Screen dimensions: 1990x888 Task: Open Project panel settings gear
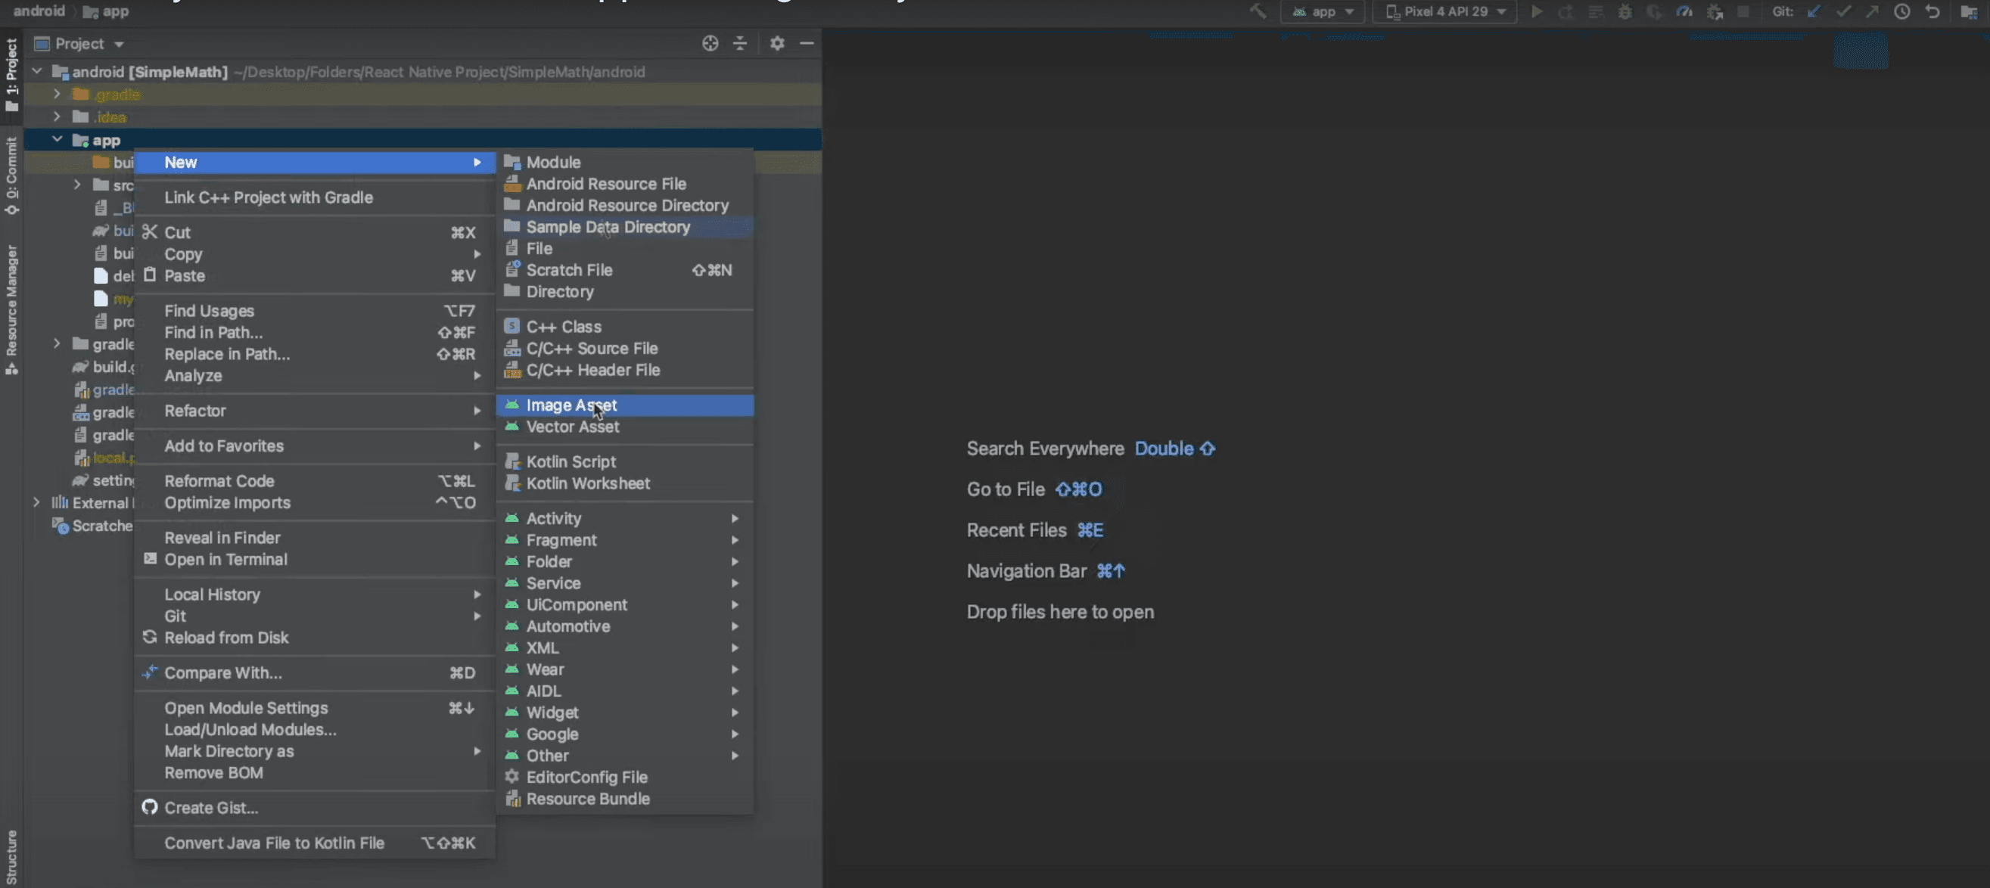[x=776, y=43]
